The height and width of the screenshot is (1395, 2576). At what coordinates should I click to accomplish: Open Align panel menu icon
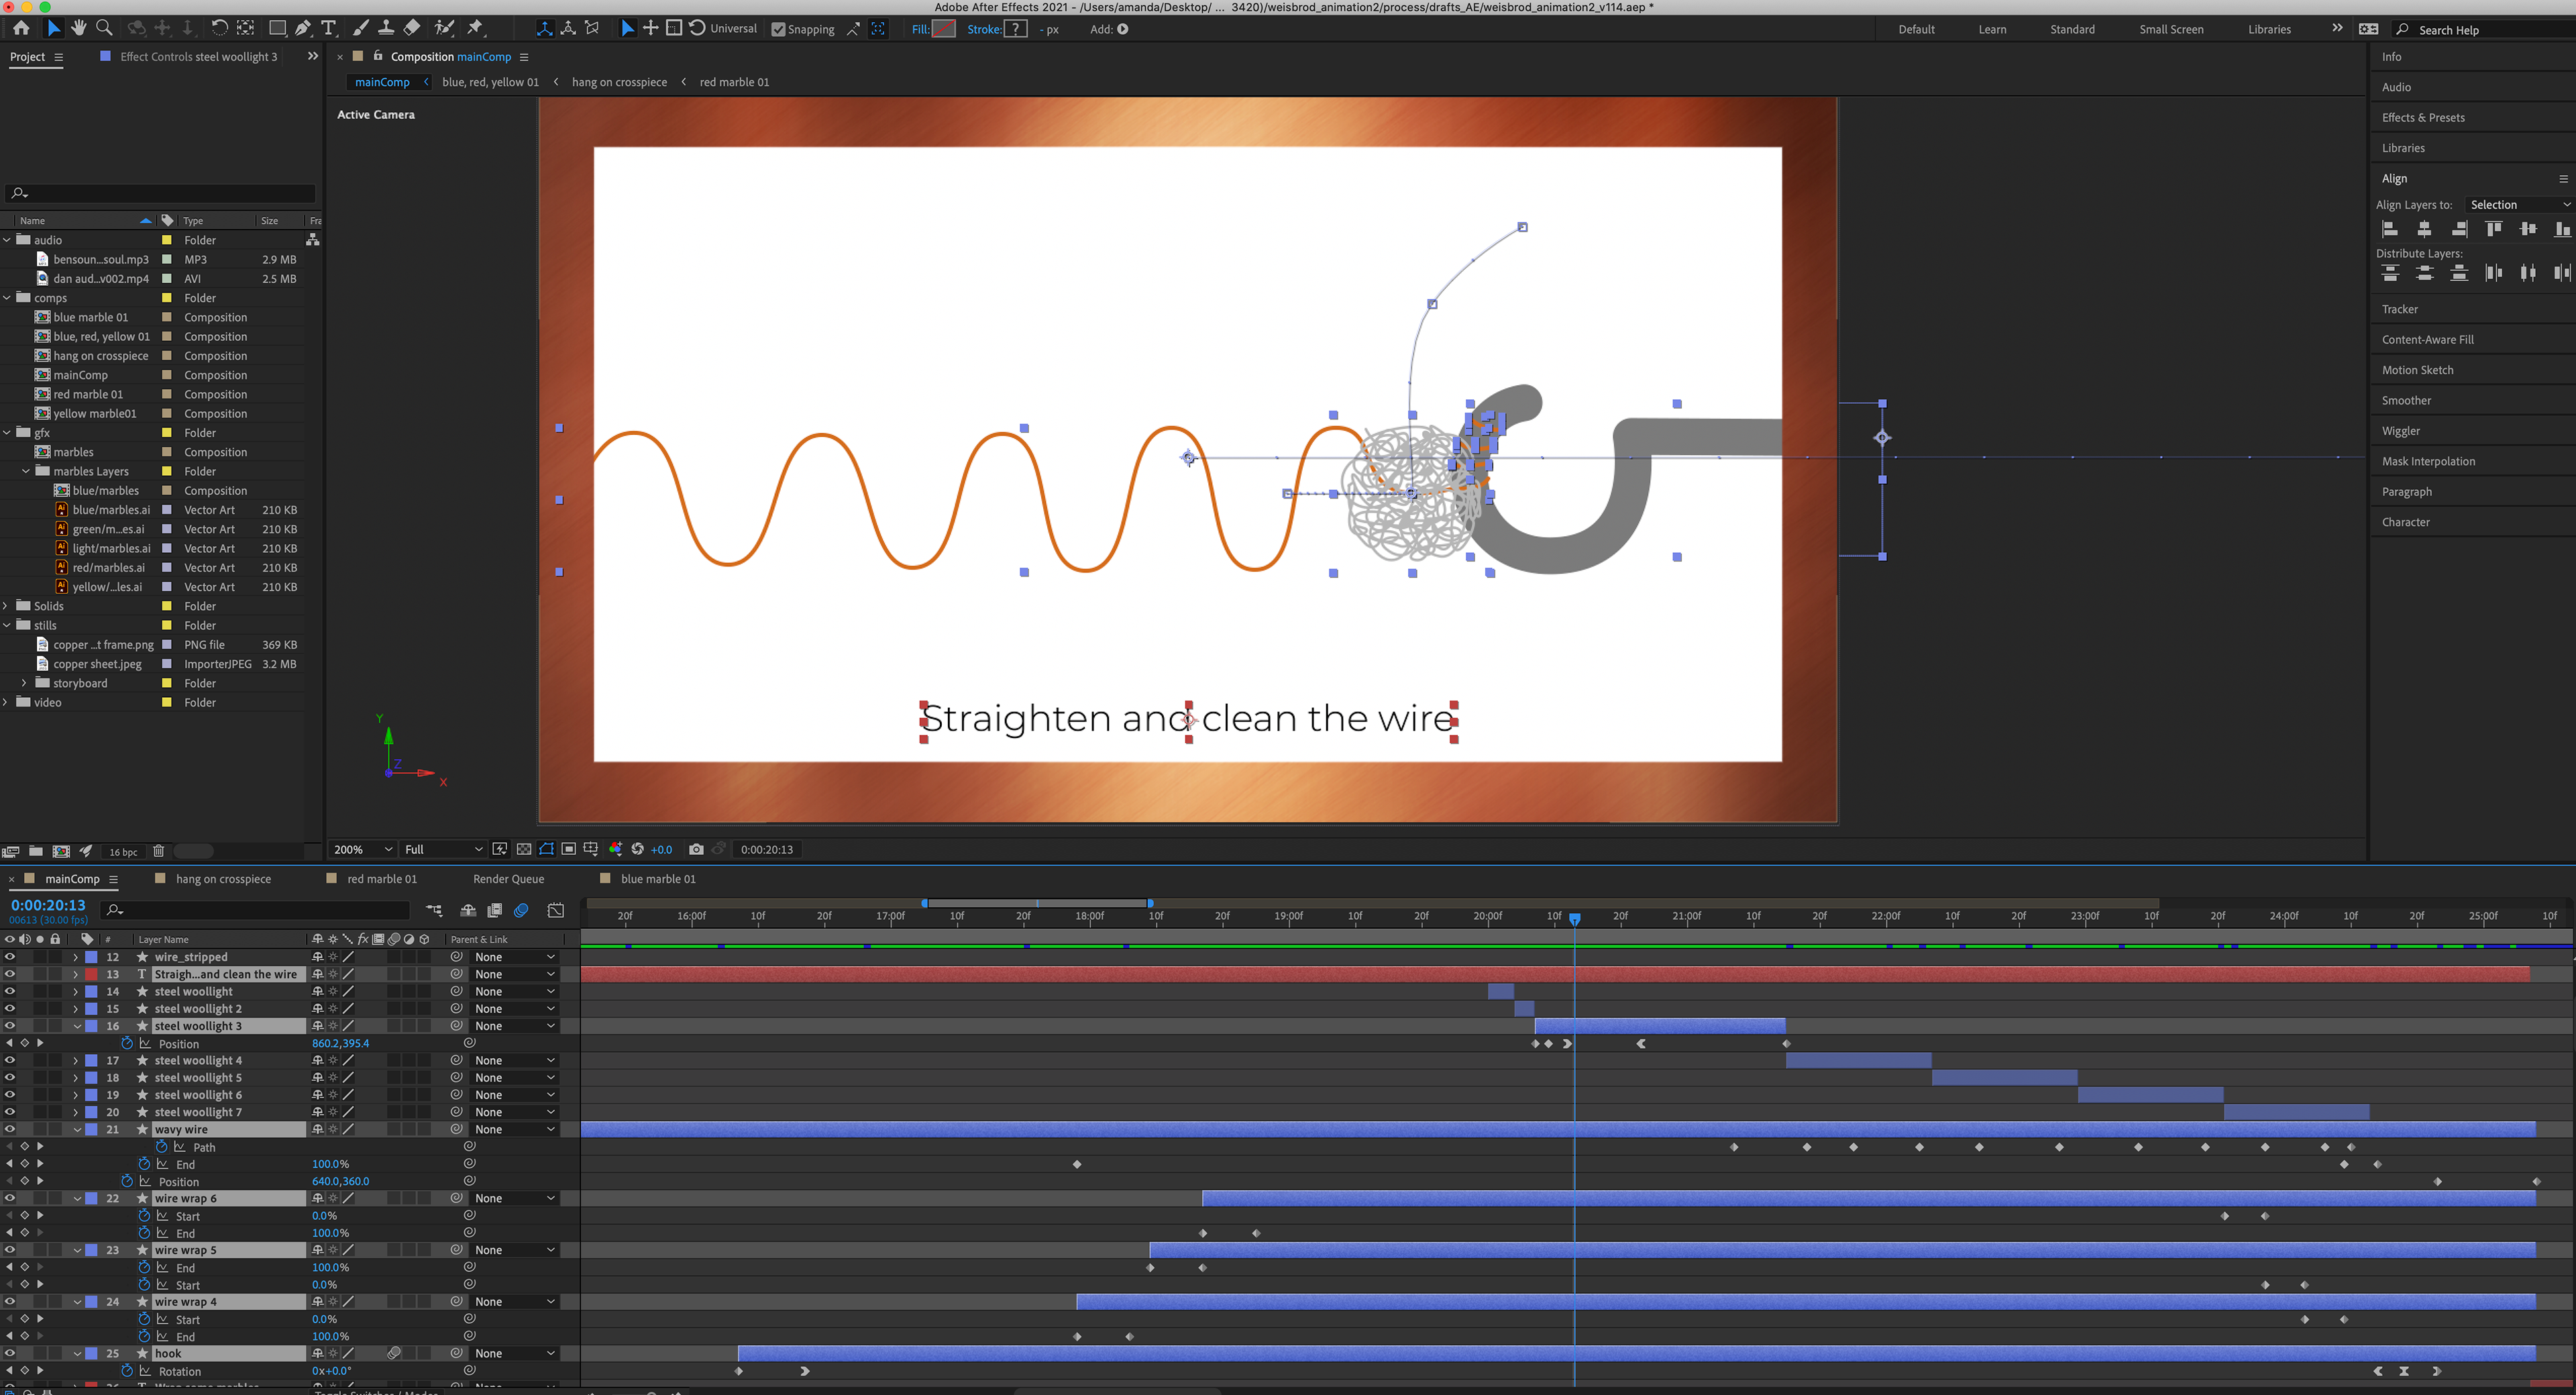coord(2563,178)
